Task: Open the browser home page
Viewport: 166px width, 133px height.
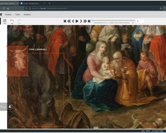Action: (x=8, y=9)
